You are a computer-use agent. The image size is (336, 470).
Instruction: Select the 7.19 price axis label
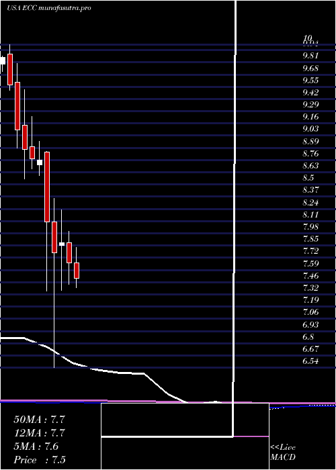pos(310,300)
